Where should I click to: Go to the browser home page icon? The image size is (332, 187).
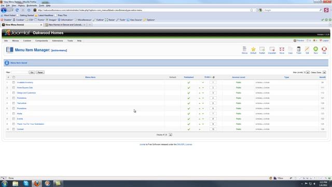tap(29, 10)
